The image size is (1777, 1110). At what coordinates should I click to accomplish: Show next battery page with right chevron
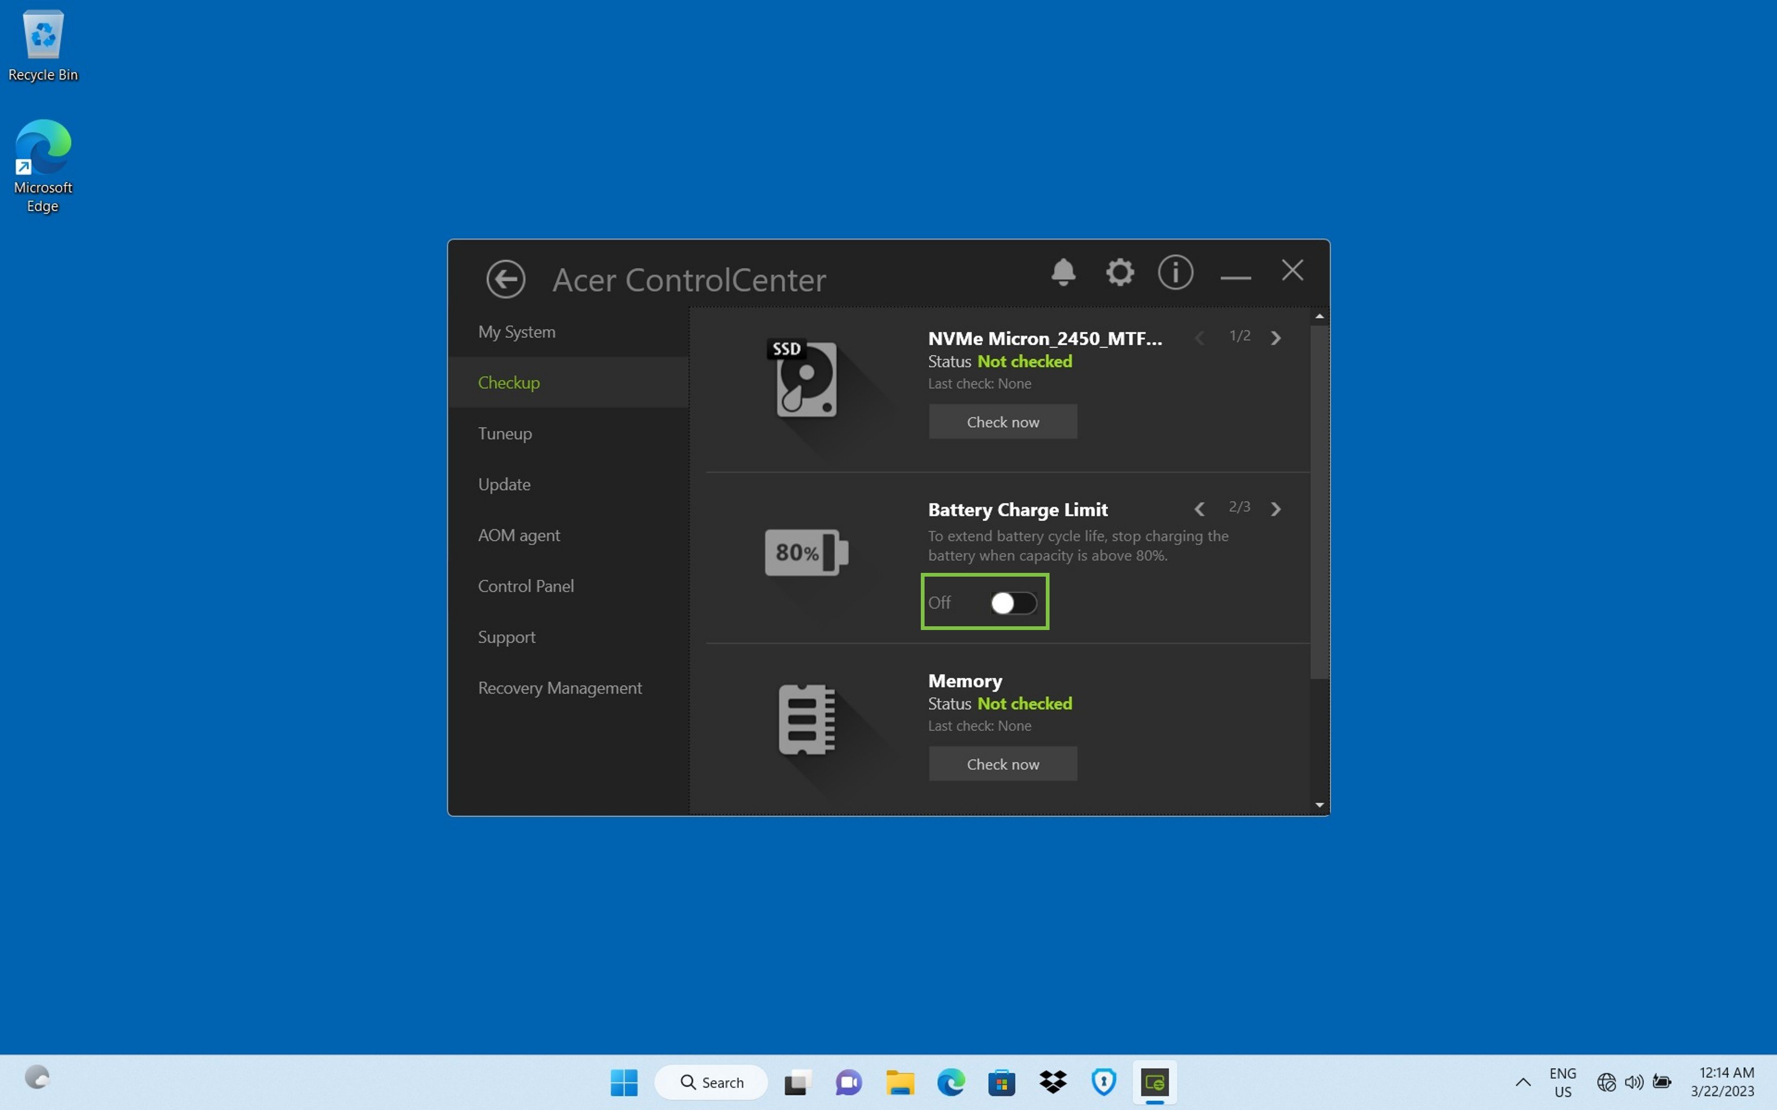click(1275, 509)
